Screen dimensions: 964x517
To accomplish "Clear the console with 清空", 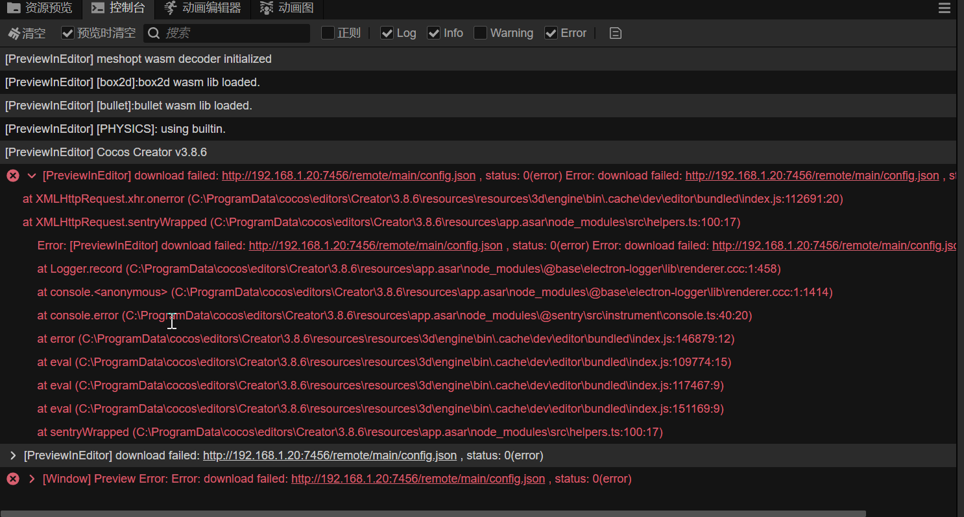I will point(27,33).
